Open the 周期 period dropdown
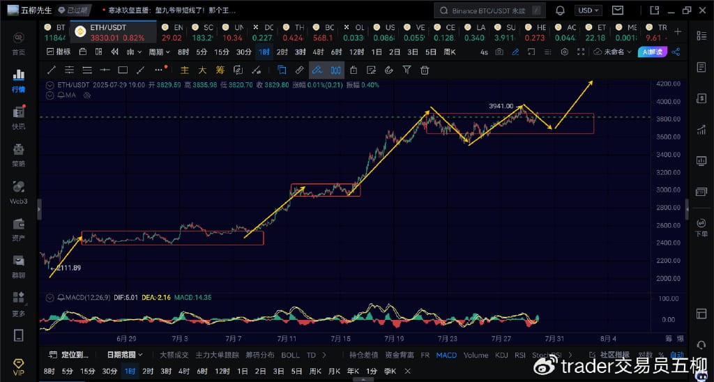This screenshot has height=382, width=714. 160,52
